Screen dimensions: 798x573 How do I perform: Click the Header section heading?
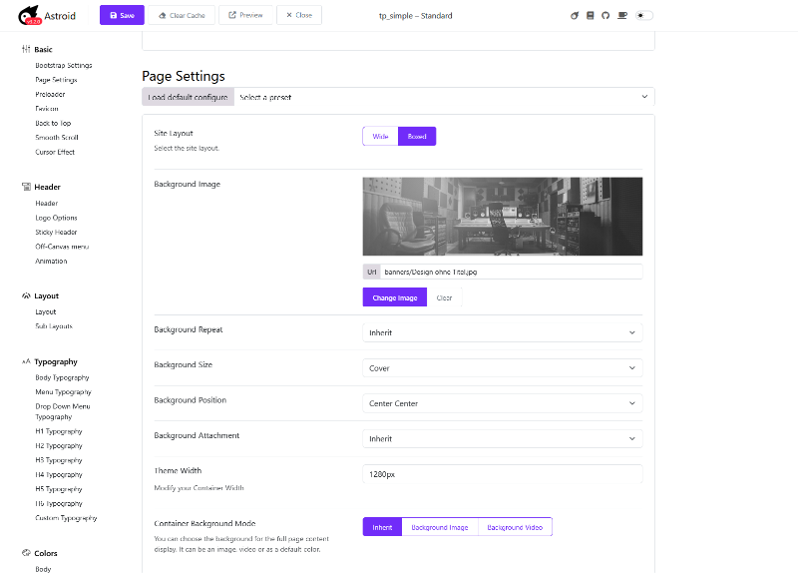coord(47,187)
